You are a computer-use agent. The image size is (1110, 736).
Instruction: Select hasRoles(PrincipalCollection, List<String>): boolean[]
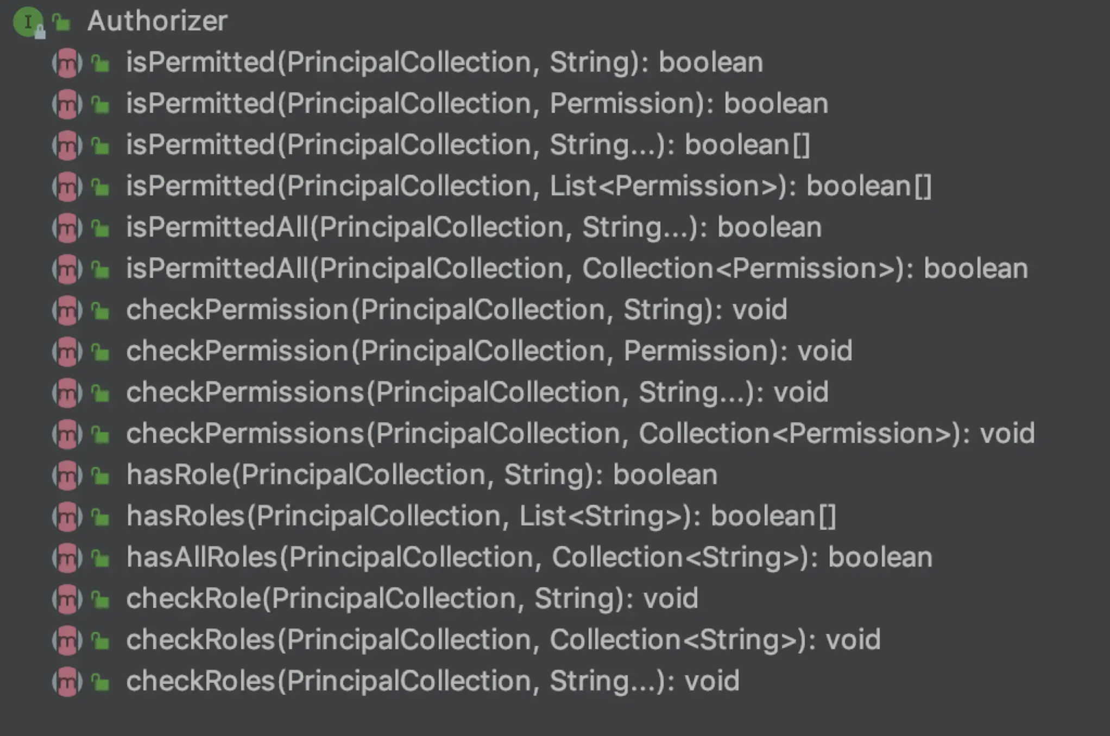pos(481,516)
